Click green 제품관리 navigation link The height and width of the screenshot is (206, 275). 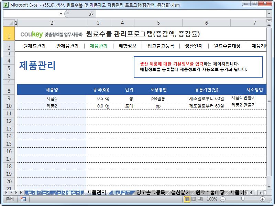(x=99, y=46)
